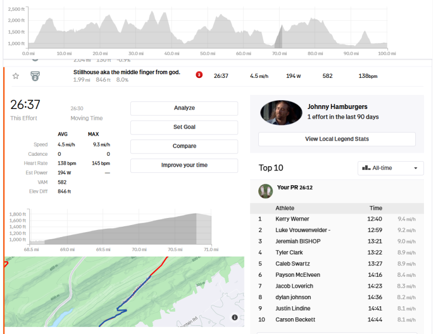Open Payson McElveen's leaderboard entry
This screenshot has width=436, height=334.
299,275
